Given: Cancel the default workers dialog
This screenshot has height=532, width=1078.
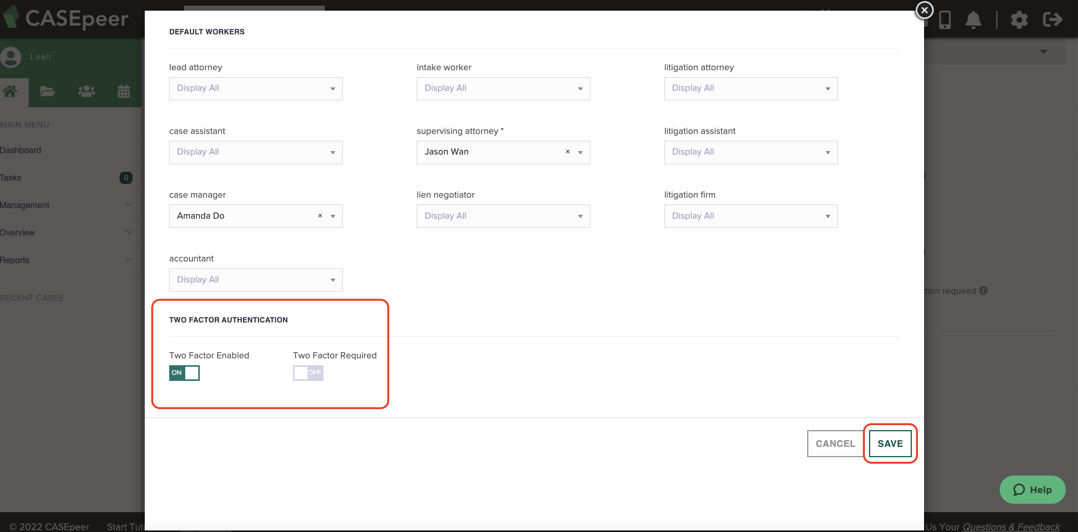Looking at the screenshot, I should 835,443.
